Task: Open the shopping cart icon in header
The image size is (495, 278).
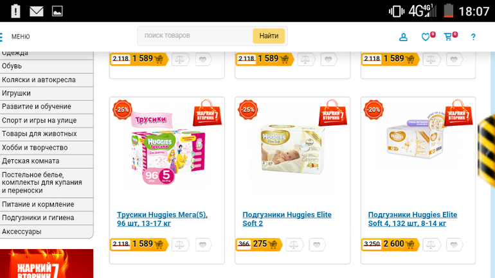Action: pyautogui.click(x=448, y=37)
